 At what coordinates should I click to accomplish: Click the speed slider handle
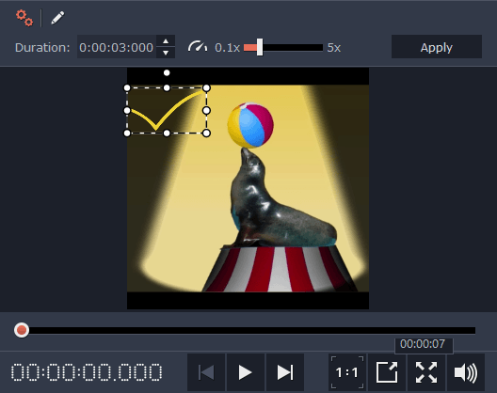pos(260,48)
